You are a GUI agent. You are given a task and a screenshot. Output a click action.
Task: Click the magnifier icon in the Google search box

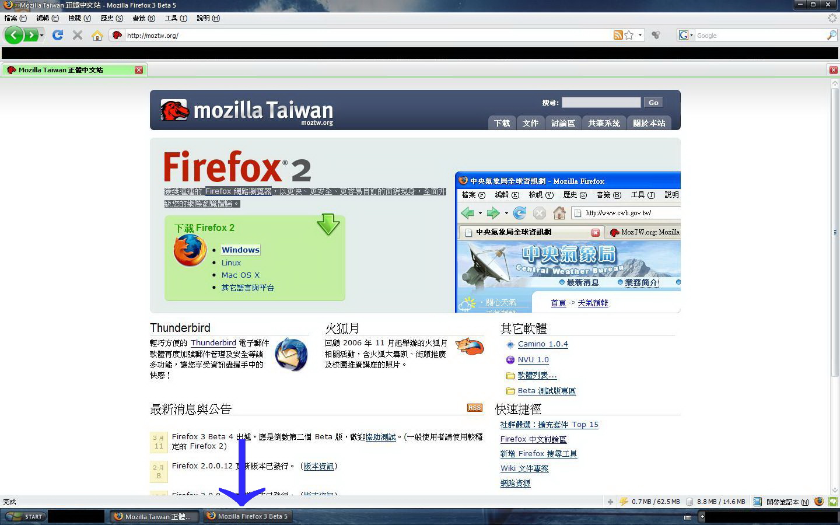tap(832, 36)
